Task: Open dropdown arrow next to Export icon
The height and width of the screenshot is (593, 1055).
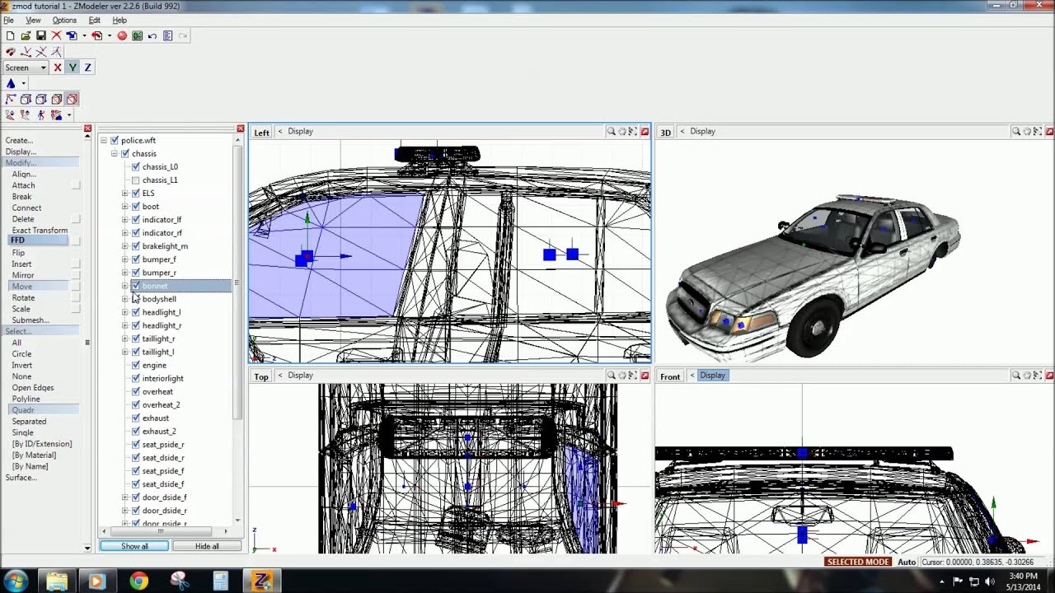Action: [110, 35]
